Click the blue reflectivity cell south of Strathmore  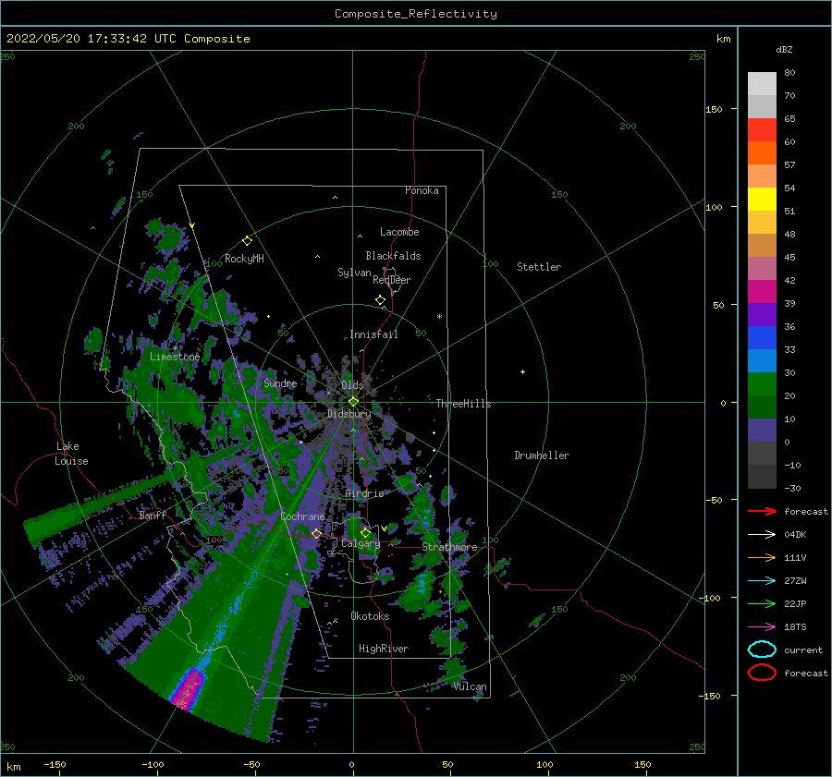coord(422,585)
